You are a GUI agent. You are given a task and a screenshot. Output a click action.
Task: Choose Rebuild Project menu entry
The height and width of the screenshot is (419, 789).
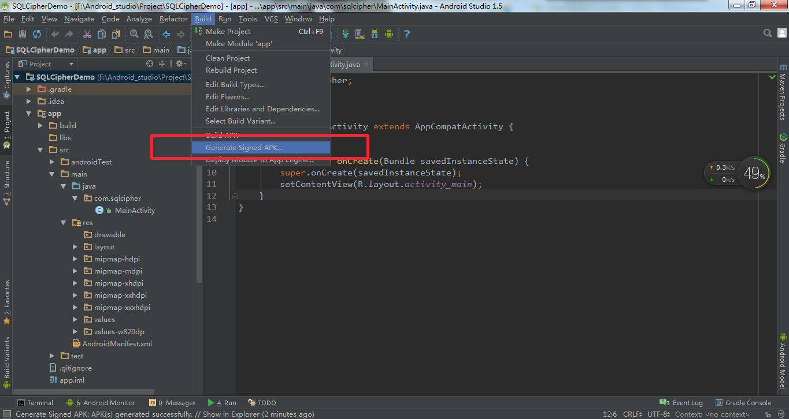pos(261,70)
